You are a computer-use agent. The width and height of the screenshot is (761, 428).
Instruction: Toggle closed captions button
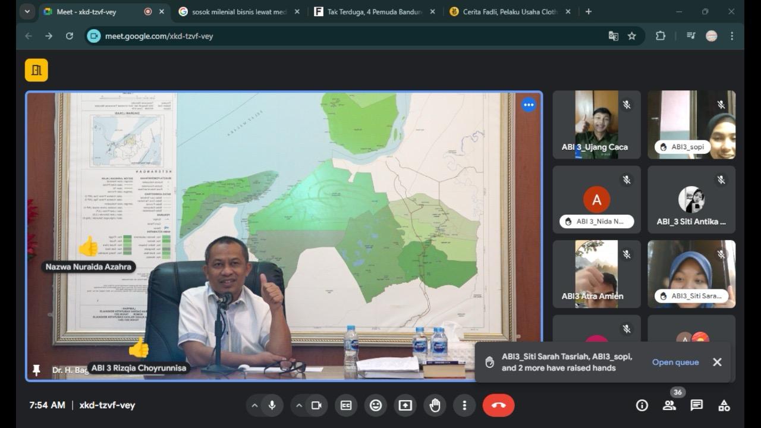(x=346, y=405)
